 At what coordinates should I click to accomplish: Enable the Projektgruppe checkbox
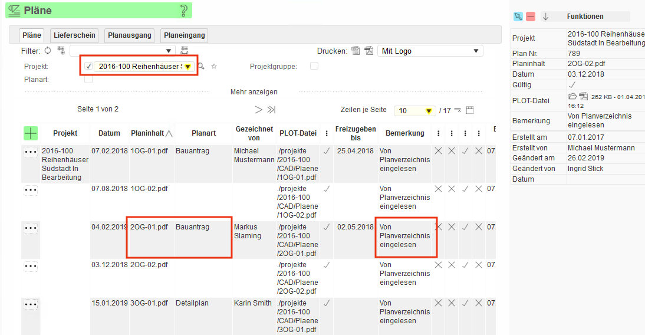[314, 66]
